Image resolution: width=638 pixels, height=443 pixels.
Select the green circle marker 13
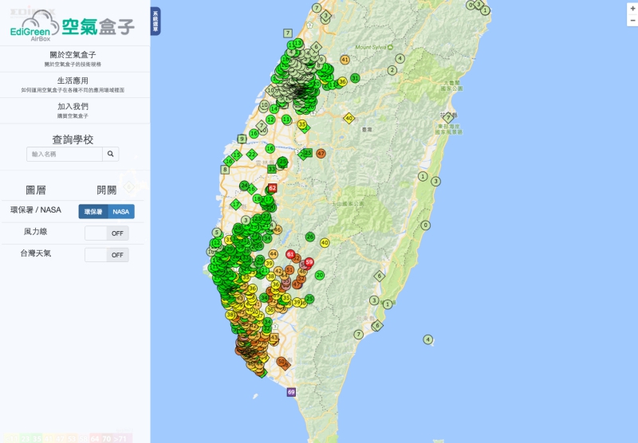298,43
